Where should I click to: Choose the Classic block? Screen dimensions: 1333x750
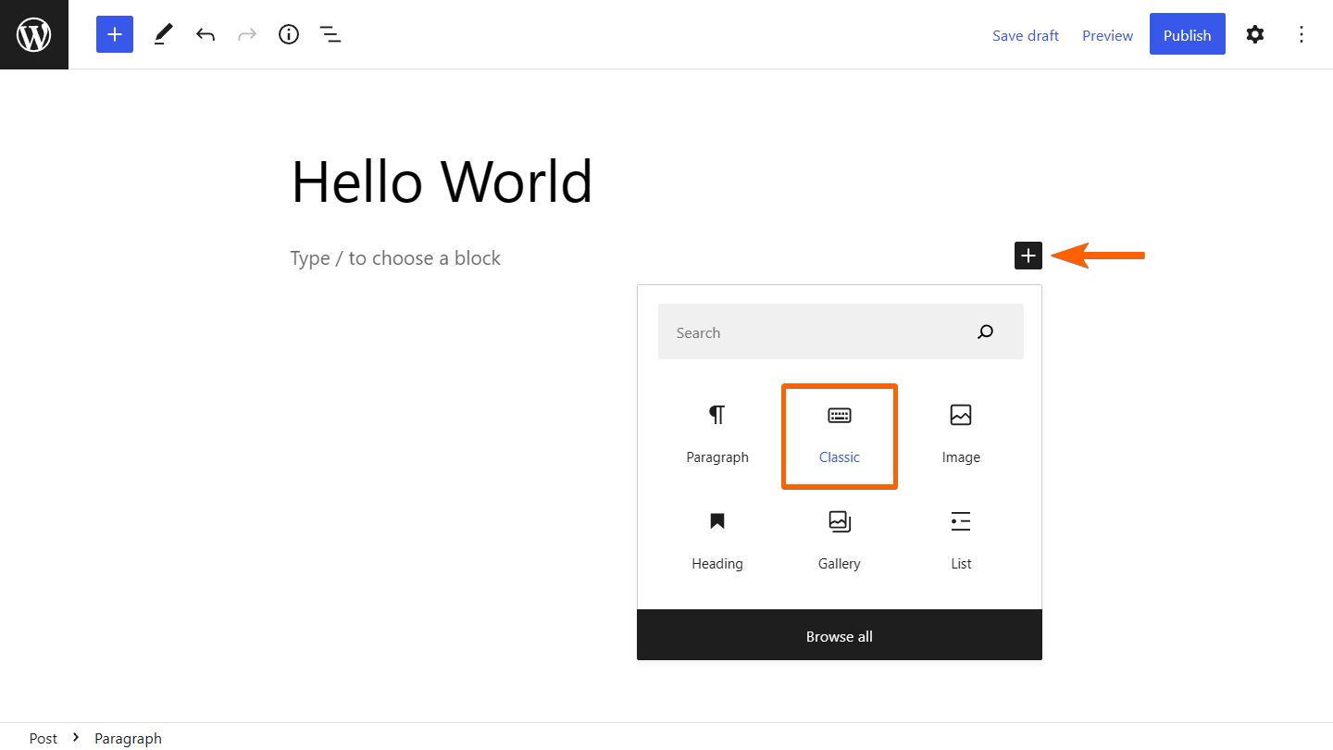click(x=840, y=433)
